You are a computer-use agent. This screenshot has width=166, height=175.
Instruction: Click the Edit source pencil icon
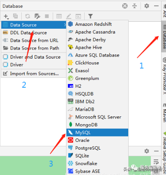click(69, 16)
